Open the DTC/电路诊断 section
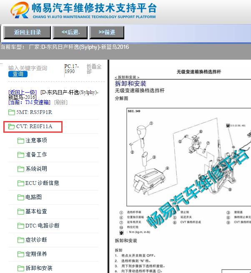 (42, 226)
